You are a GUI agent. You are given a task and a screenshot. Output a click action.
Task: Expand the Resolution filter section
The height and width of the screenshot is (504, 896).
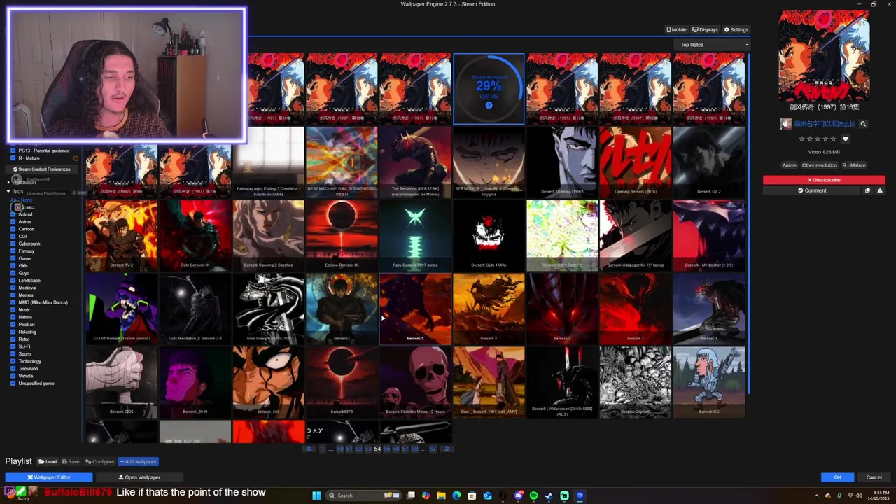pos(21,182)
